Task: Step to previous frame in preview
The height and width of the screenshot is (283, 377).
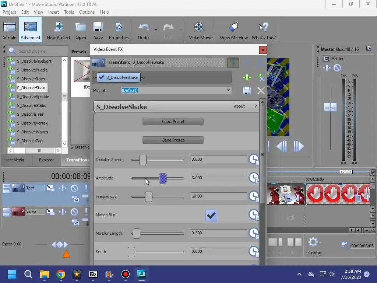Action: [282, 146]
